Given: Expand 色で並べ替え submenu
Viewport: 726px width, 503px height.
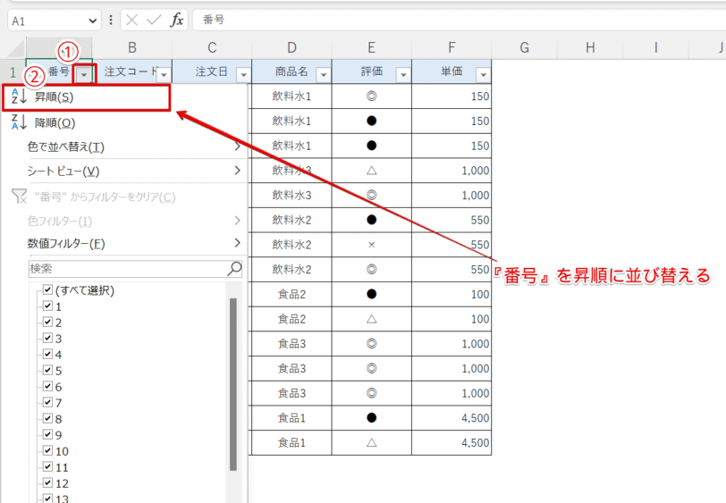Looking at the screenshot, I should pyautogui.click(x=238, y=147).
